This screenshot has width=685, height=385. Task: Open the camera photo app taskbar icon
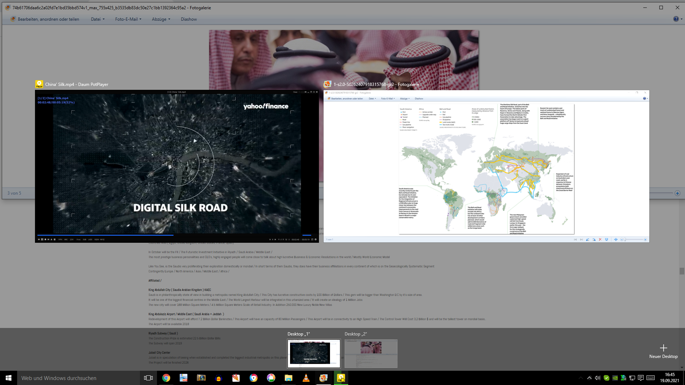click(201, 378)
